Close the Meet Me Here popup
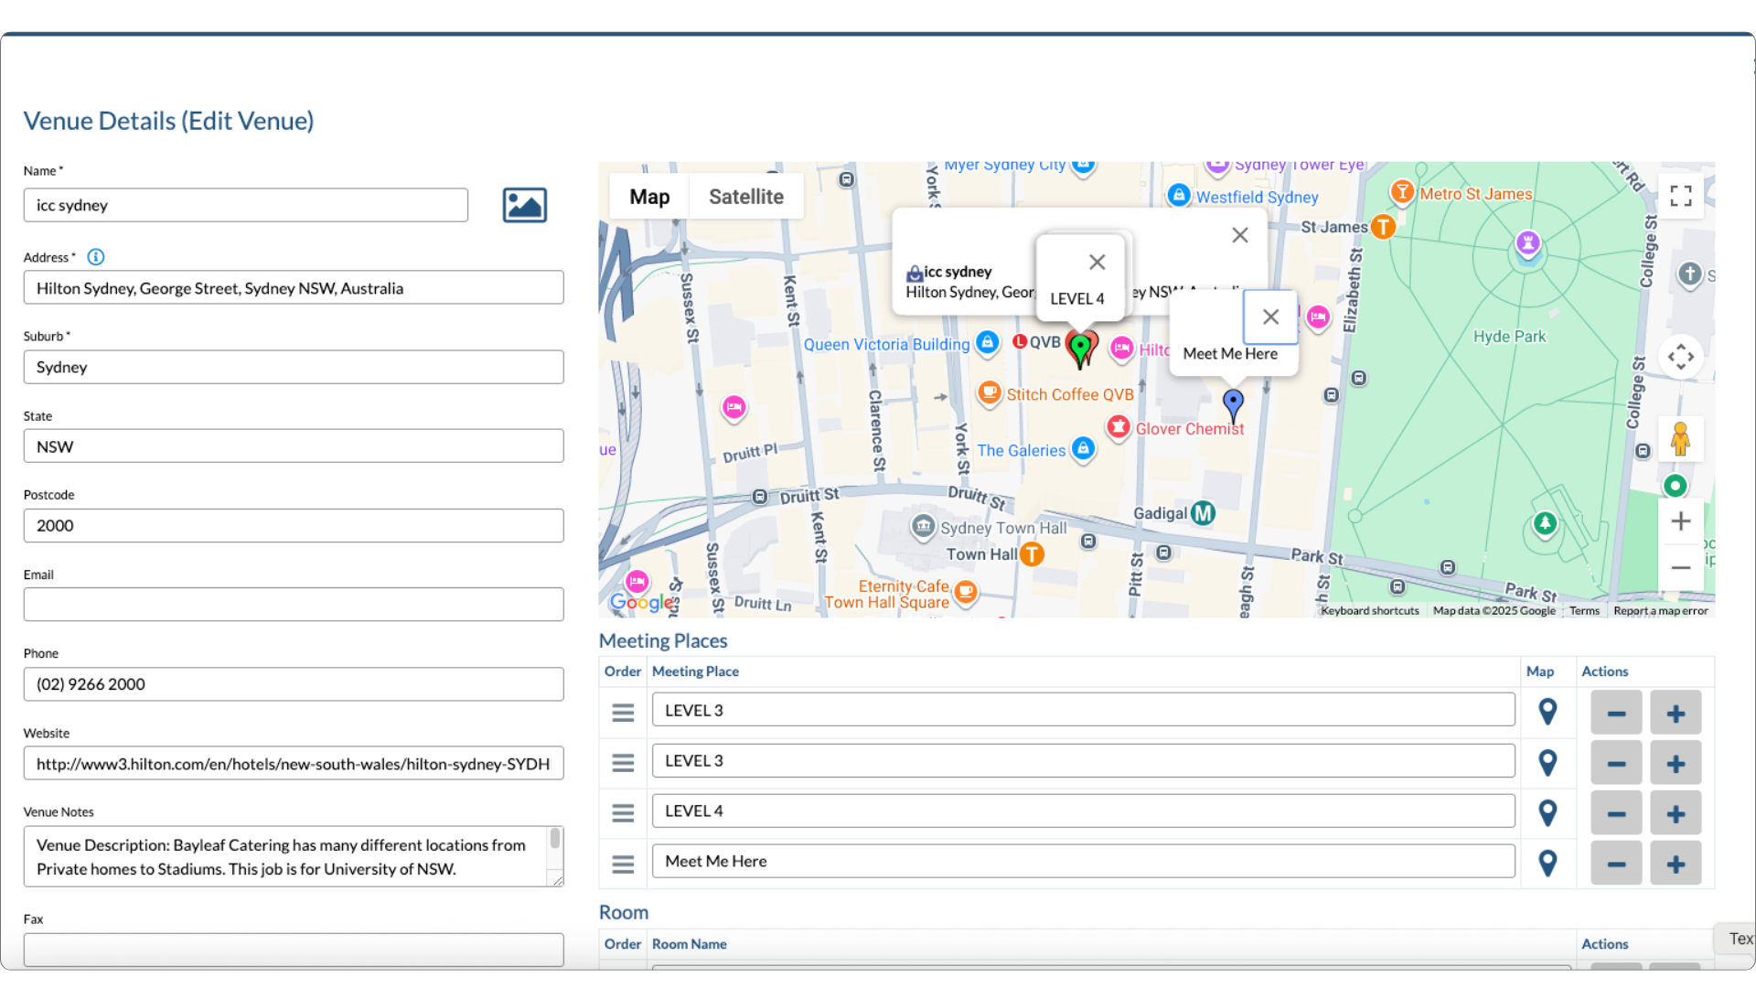1756x988 pixels. pos(1270,317)
